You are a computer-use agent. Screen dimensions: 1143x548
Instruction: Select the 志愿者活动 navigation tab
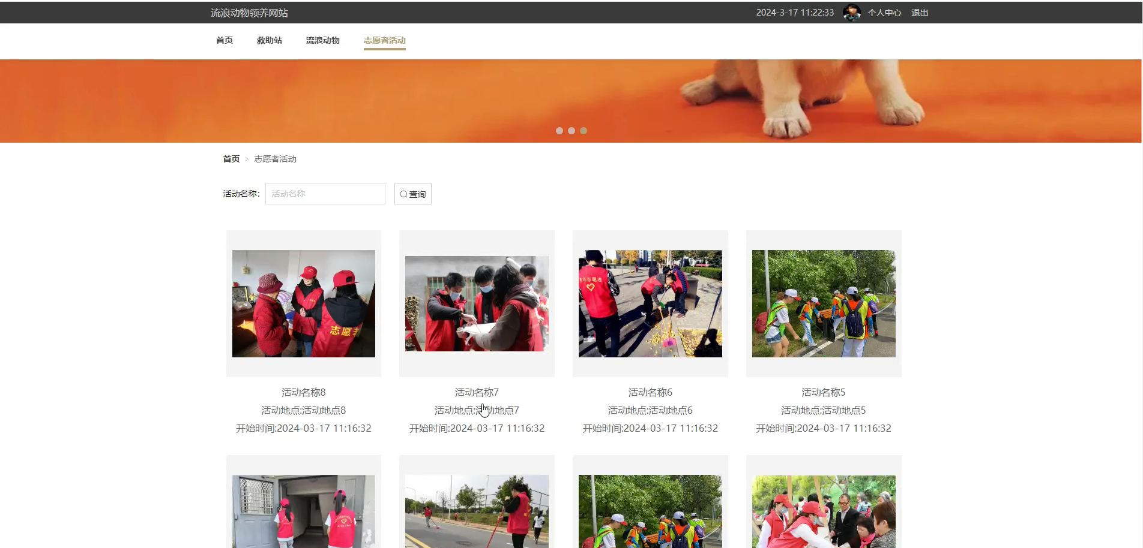pos(385,40)
